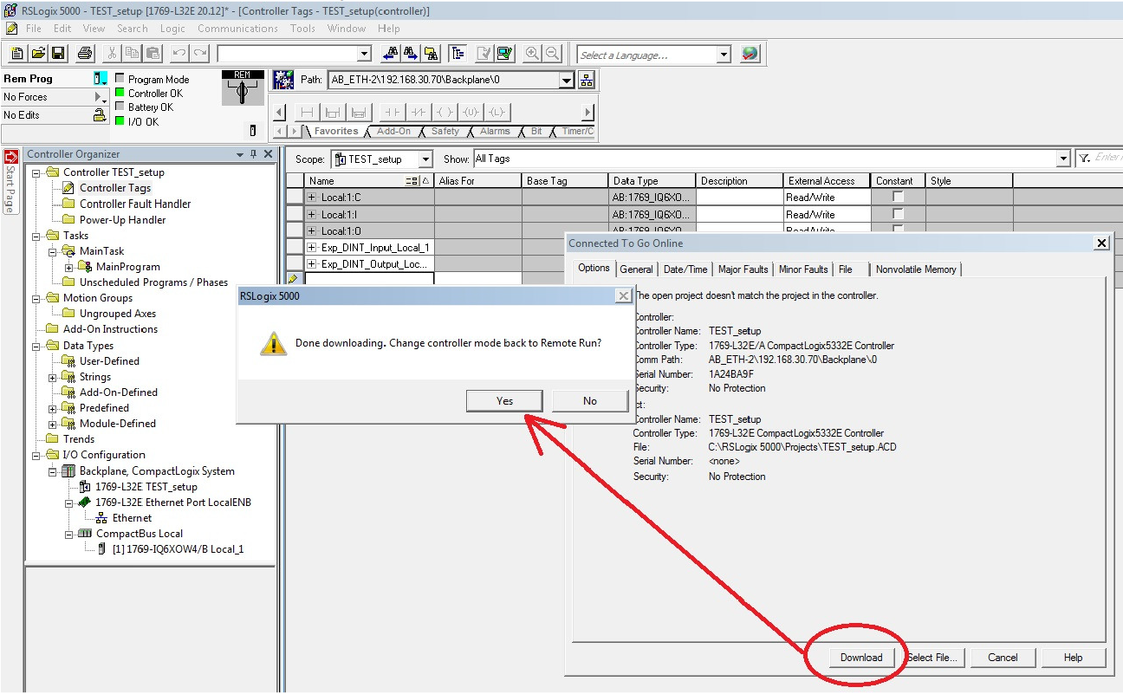1123x694 pixels.
Task: Toggle Constant checkbox for Local:1:I
Action: [x=898, y=214]
